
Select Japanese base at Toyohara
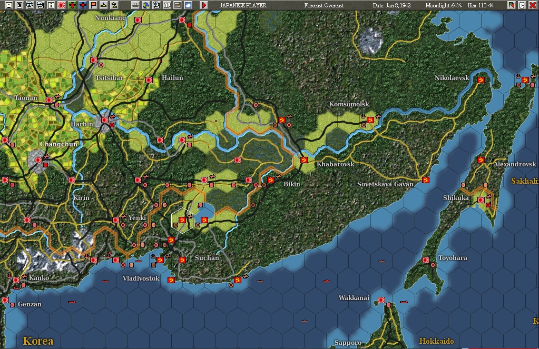[426, 260]
